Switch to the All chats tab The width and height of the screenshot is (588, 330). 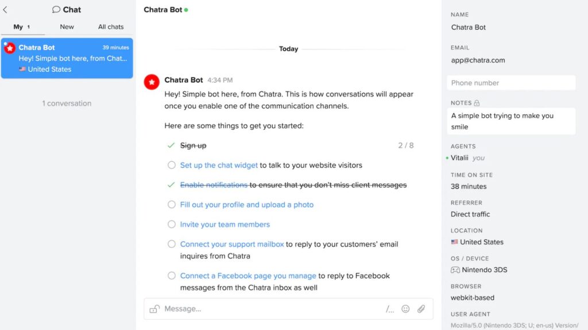click(x=111, y=26)
